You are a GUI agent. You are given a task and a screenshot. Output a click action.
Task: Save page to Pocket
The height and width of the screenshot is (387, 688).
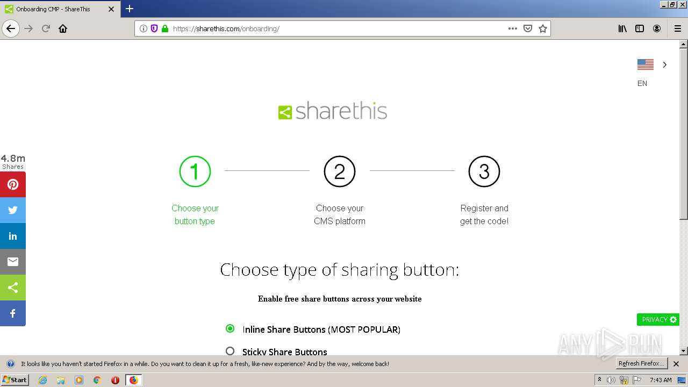528,28
